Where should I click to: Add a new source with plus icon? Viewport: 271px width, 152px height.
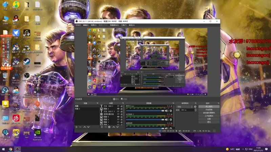pos(102,127)
